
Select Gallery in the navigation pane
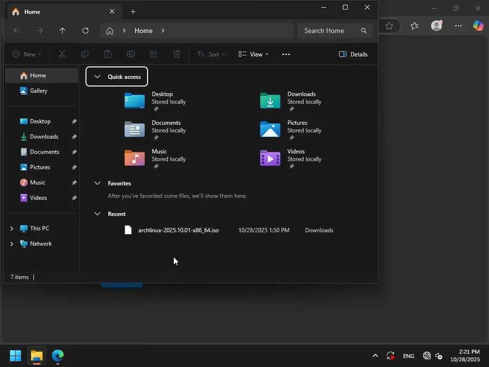38,91
